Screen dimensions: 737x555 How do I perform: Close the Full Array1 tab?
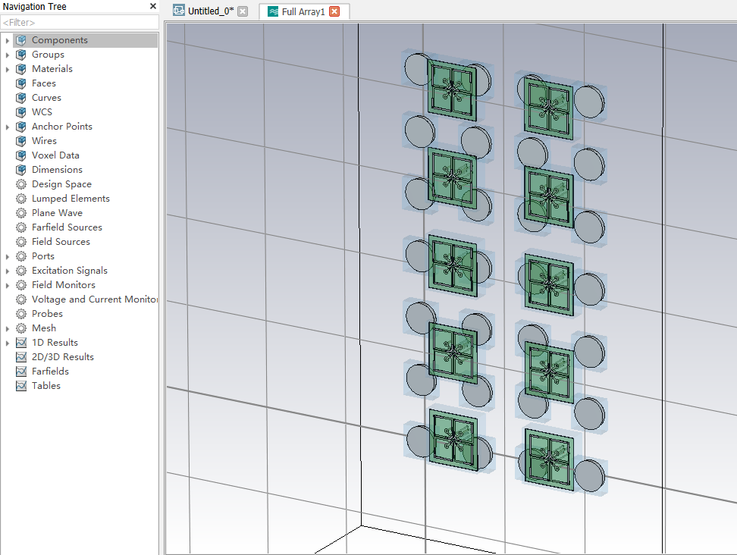[x=334, y=11]
